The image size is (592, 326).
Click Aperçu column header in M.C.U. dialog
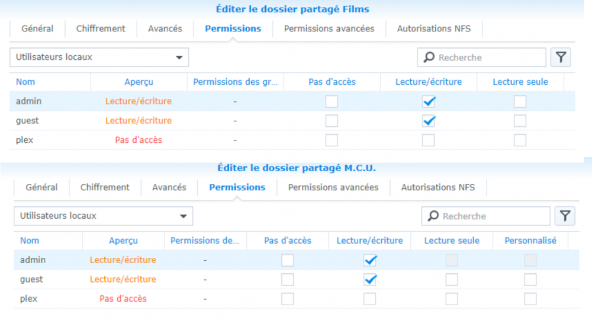click(123, 241)
